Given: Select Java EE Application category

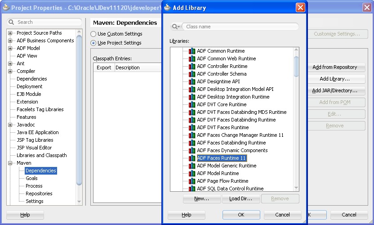Looking at the screenshot, I should click(x=37, y=132).
